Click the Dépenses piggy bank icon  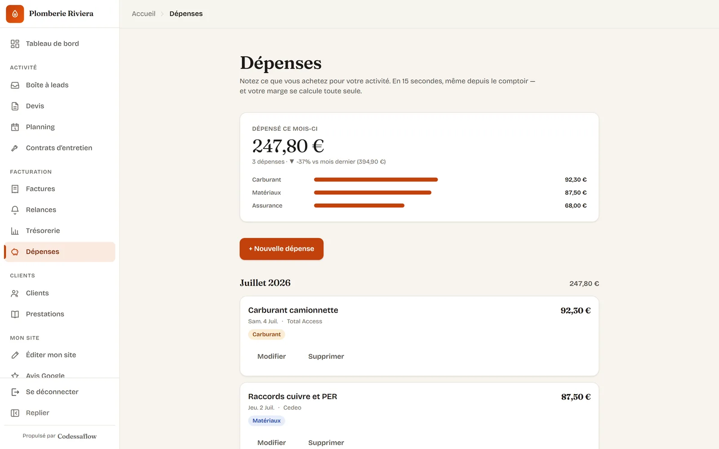(x=15, y=252)
